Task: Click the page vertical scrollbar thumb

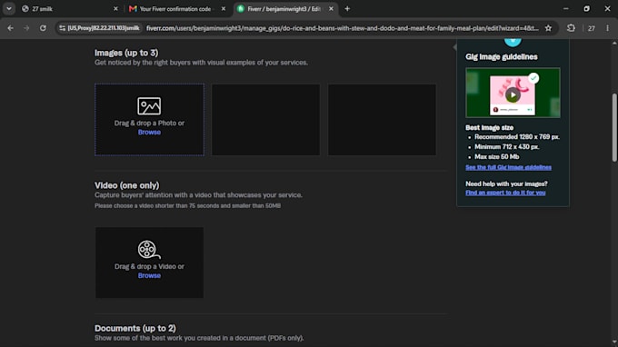Action: (614, 127)
